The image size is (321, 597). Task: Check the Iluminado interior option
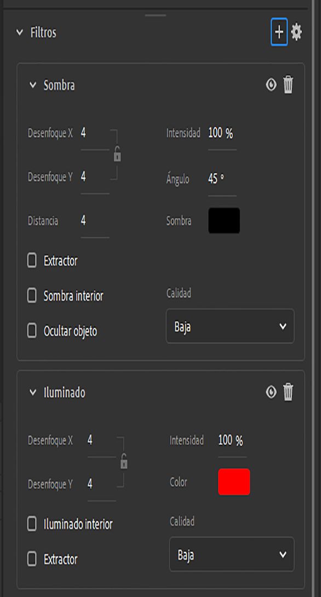pyautogui.click(x=31, y=524)
